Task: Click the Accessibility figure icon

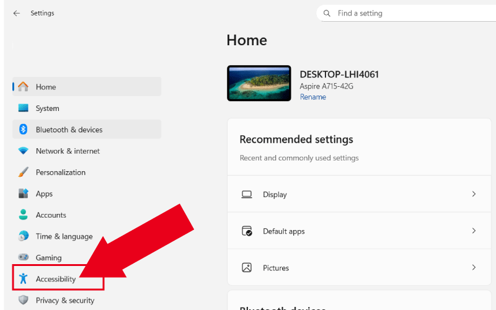Action: click(x=24, y=279)
